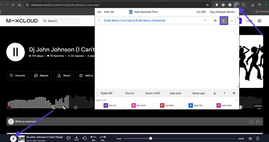This screenshot has width=269, height=142.
Task: Click the Mixcloud URL in the address bar
Action: coord(65,5)
